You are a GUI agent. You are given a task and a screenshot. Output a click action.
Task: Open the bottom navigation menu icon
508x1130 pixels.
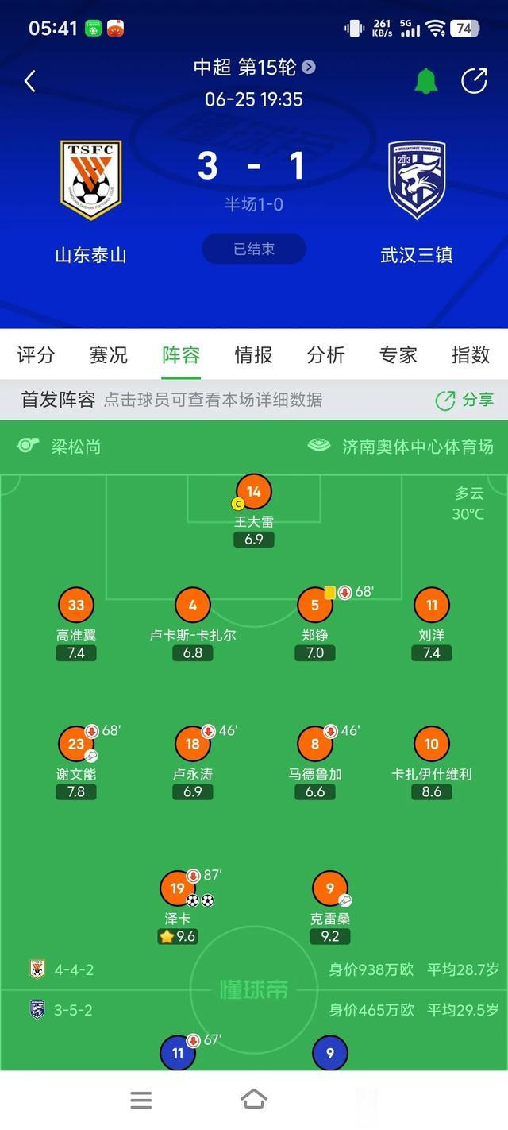[141, 1100]
